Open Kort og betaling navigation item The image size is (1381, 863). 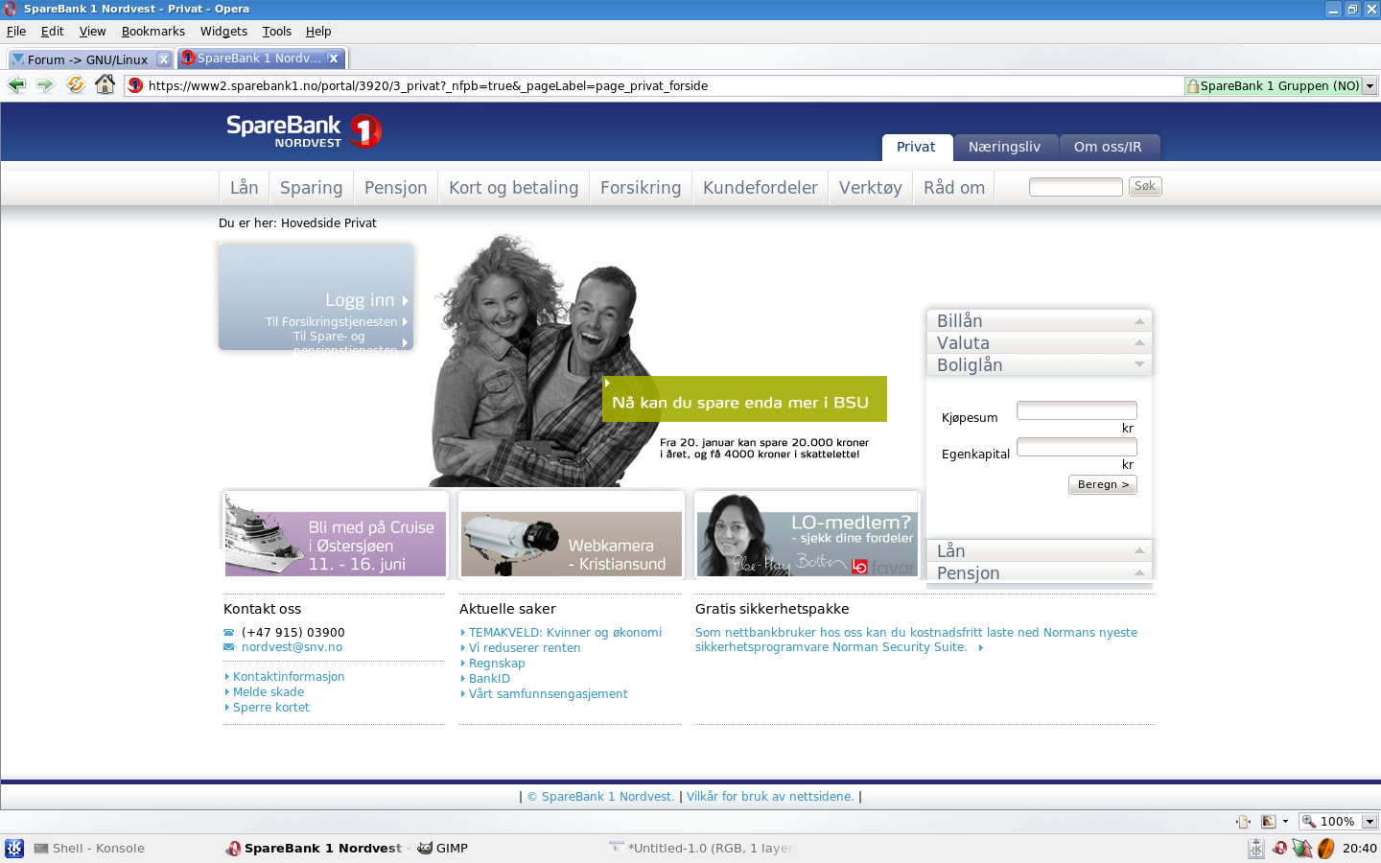(513, 188)
